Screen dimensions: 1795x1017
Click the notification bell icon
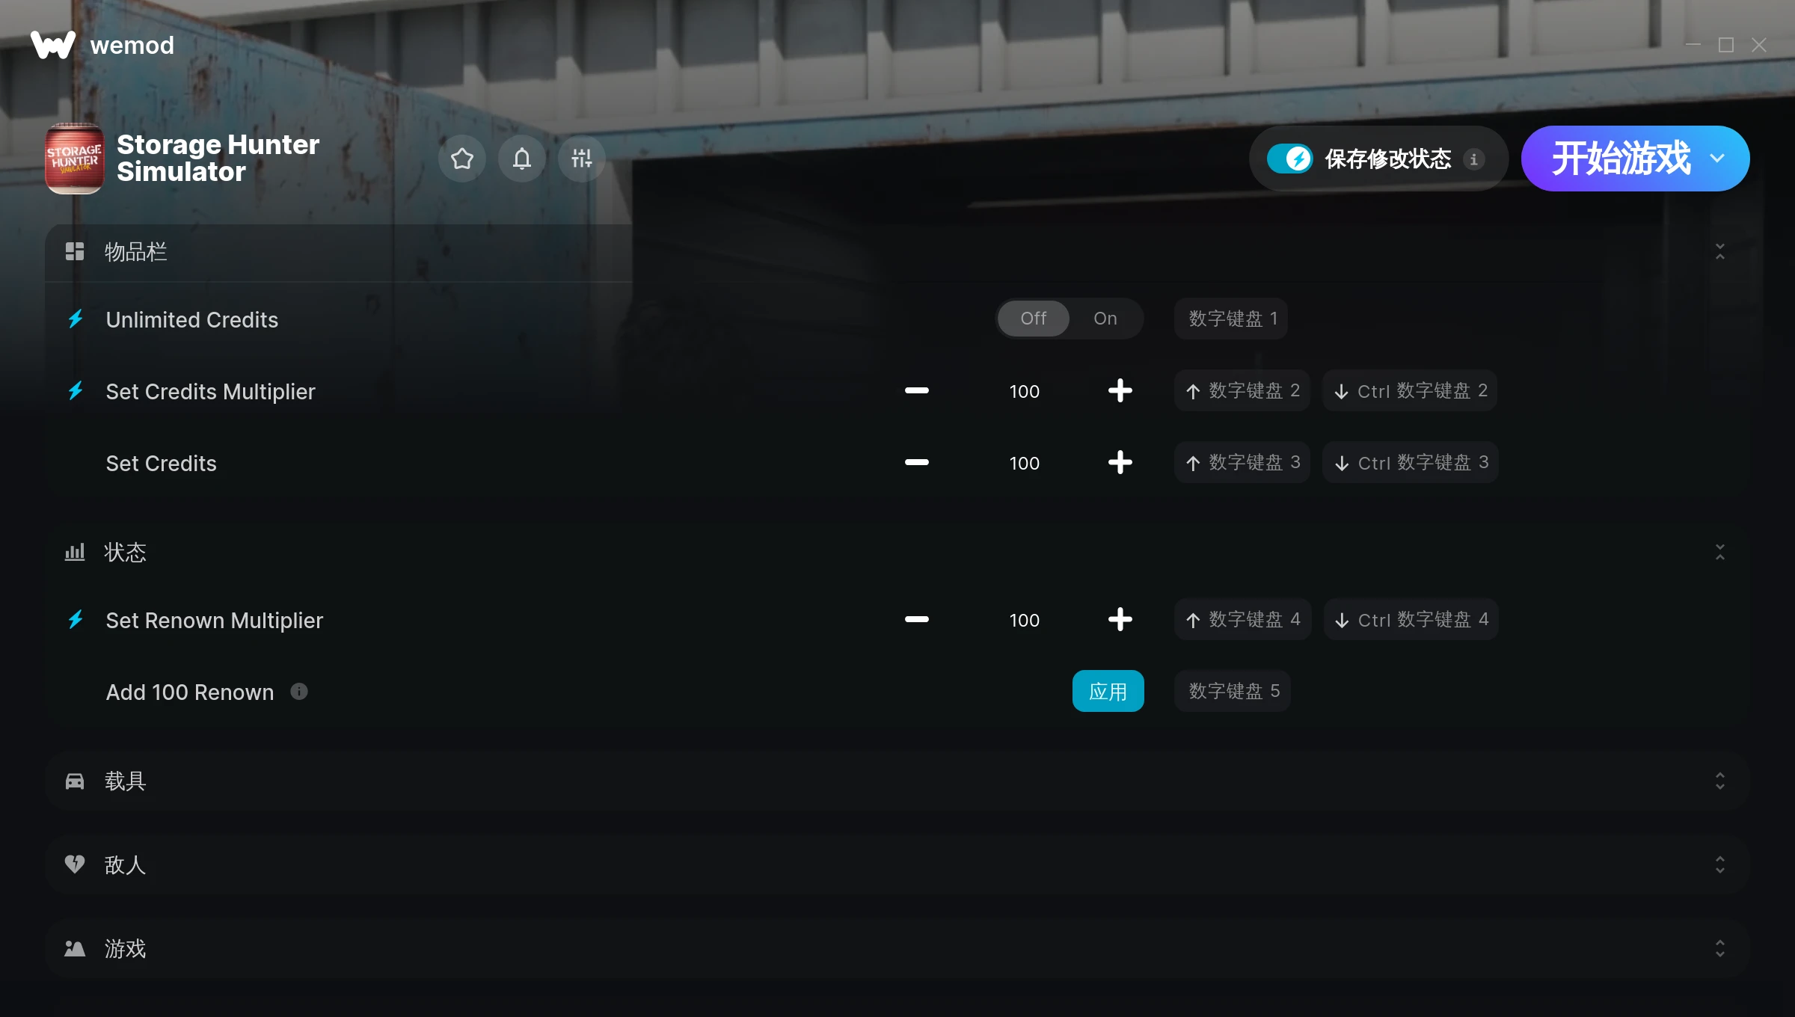tap(521, 158)
